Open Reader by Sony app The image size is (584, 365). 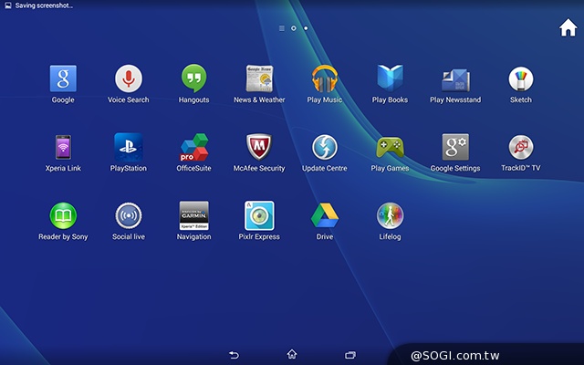(x=63, y=215)
